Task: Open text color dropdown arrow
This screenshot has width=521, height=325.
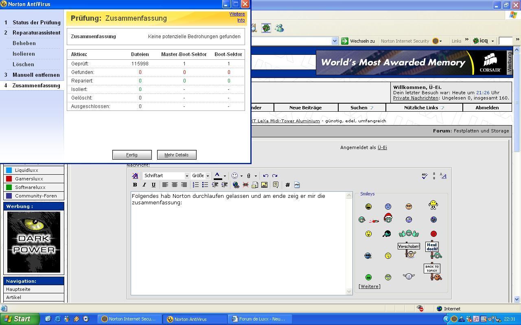Action: [225, 176]
